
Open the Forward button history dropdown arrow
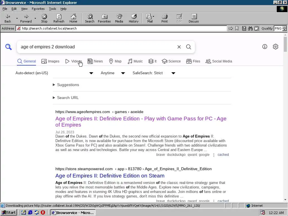35,18
